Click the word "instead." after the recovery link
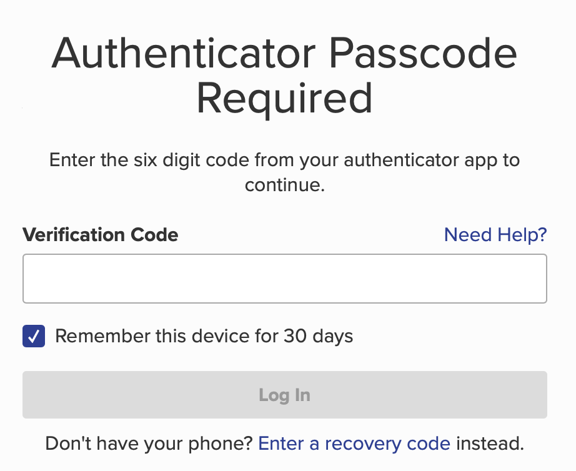The height and width of the screenshot is (471, 576). tap(490, 444)
